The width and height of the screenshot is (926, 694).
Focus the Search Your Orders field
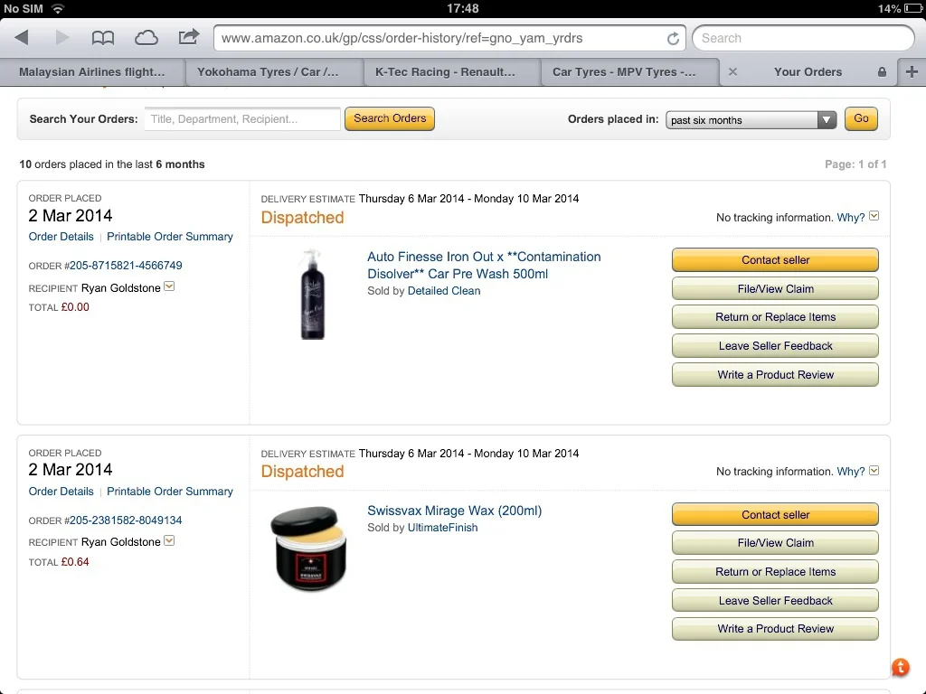[242, 119]
